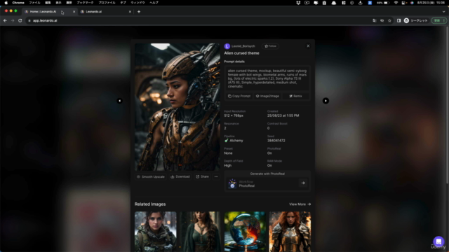Expand the tab search chevron

[443, 12]
